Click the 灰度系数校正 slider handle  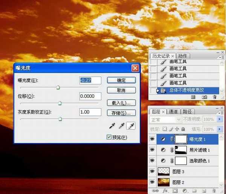tap(60, 119)
